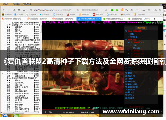Go back to the previous page
This screenshot has width=166, height=120.
click(4, 10)
